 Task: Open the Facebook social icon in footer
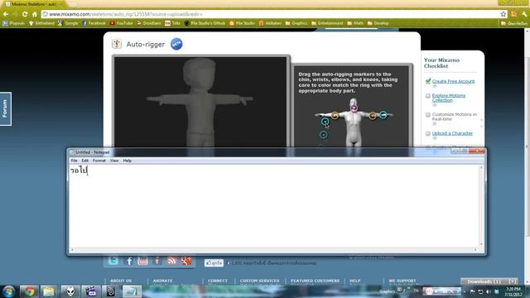(x=129, y=261)
